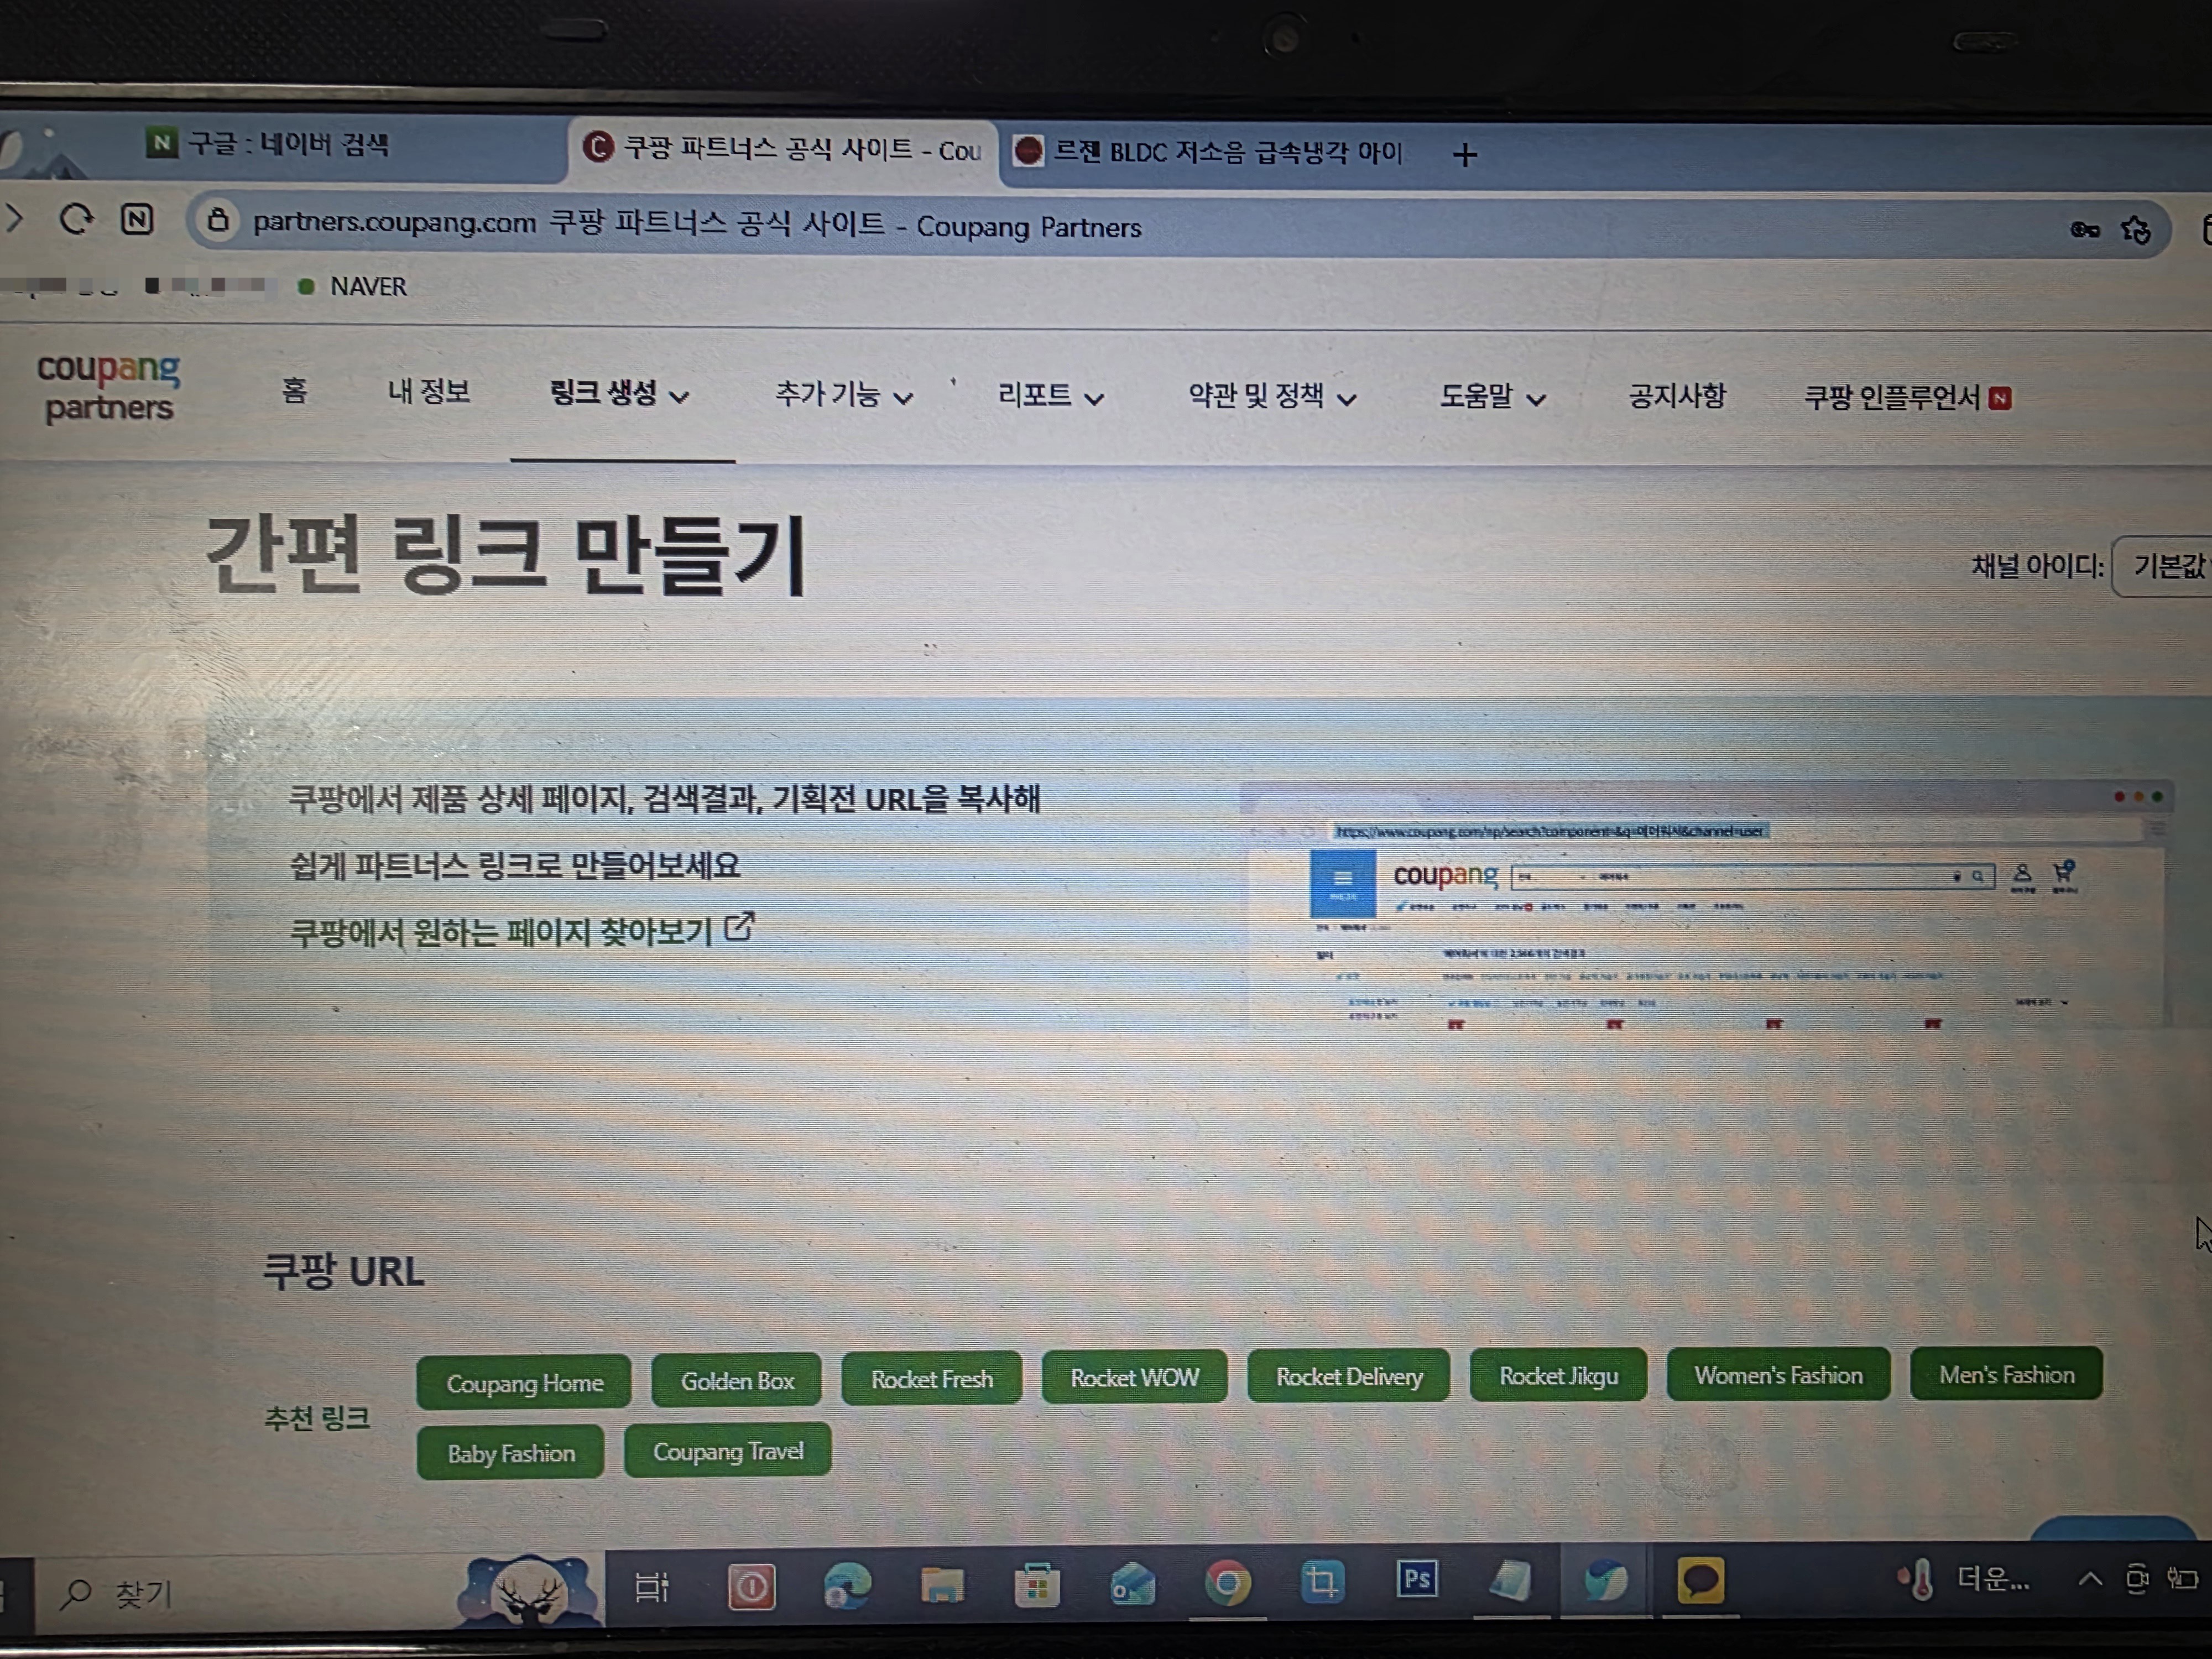Expand the 링크 생성 dropdown menu
This screenshot has width=2212, height=1659.
620,394
